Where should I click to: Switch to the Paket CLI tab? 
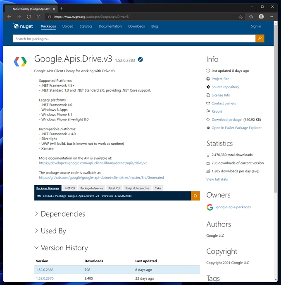coord(114,188)
